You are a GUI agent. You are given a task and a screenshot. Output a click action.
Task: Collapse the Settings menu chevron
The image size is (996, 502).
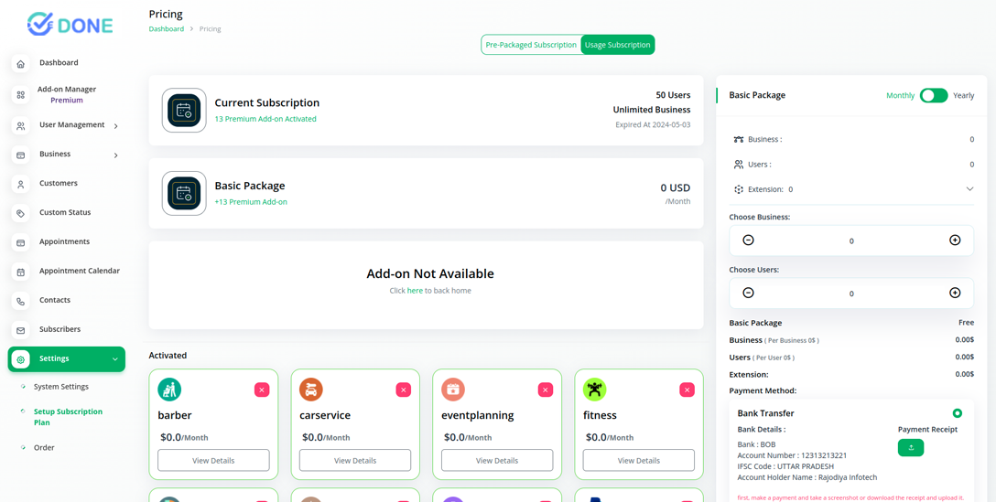[x=115, y=359]
